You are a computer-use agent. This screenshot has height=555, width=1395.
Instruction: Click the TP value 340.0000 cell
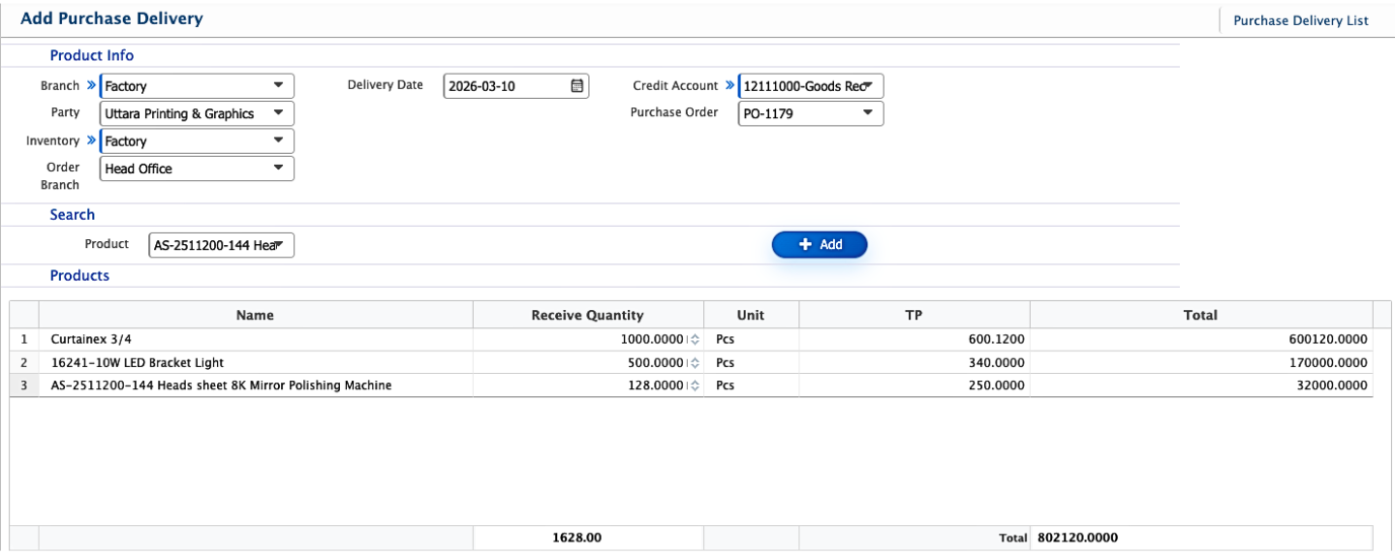[996, 363]
